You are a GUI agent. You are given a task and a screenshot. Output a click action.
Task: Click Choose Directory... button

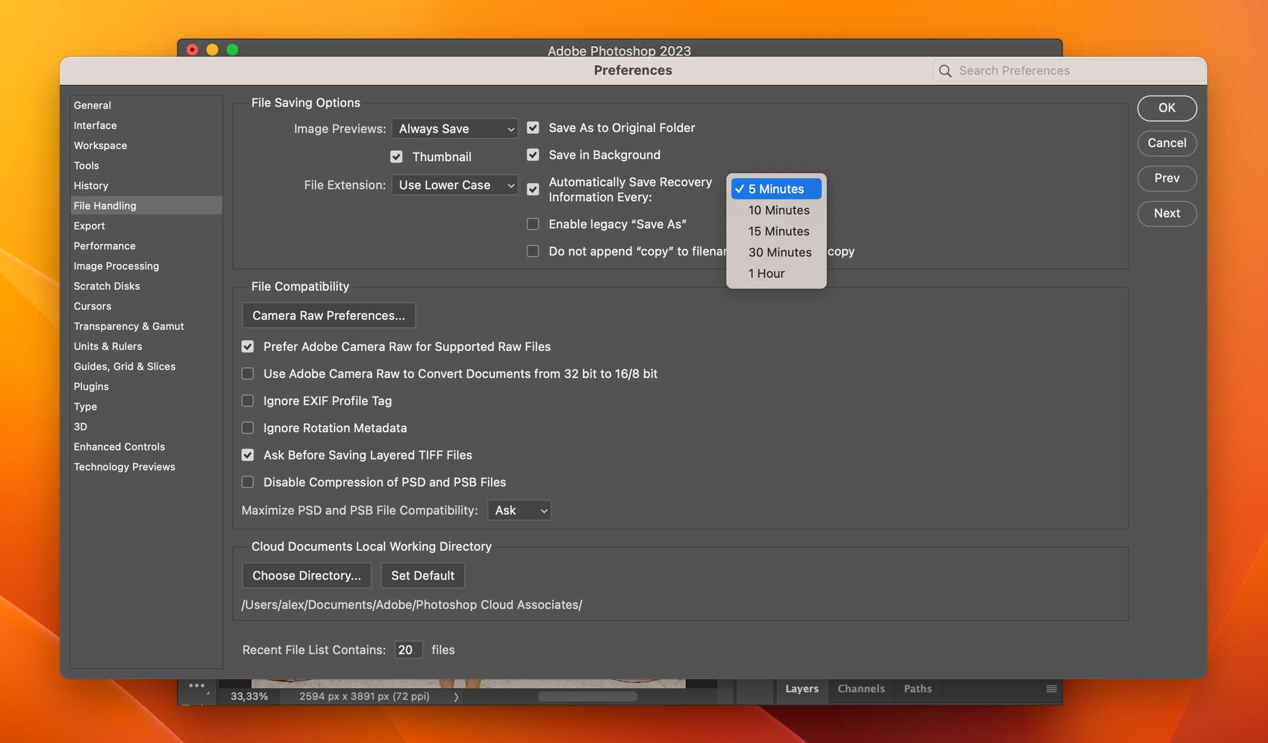(306, 576)
